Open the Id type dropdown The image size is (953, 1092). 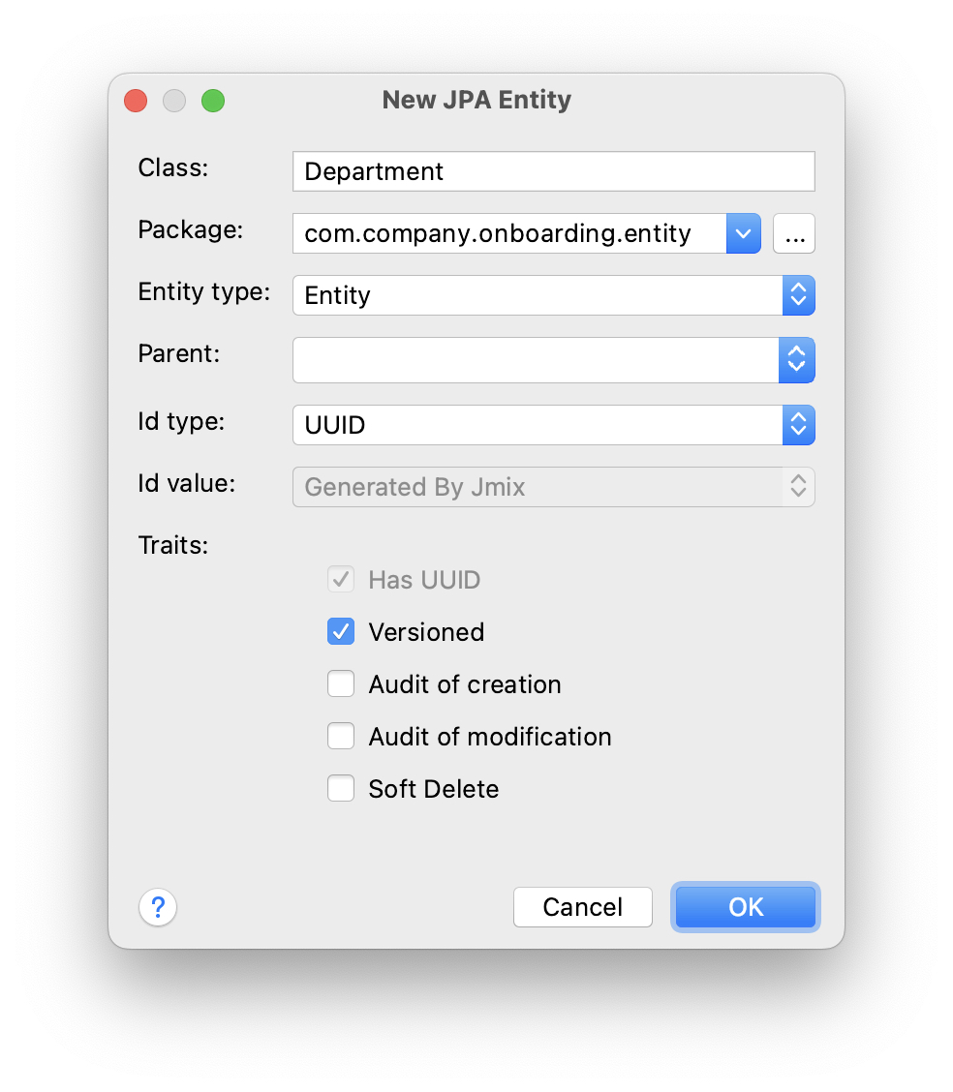click(798, 425)
